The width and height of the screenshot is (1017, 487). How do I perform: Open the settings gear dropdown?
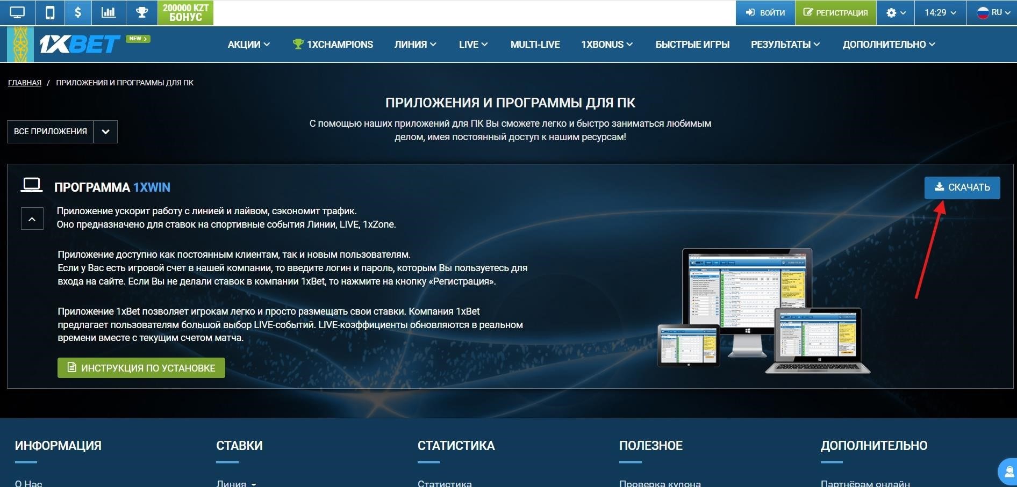click(896, 12)
